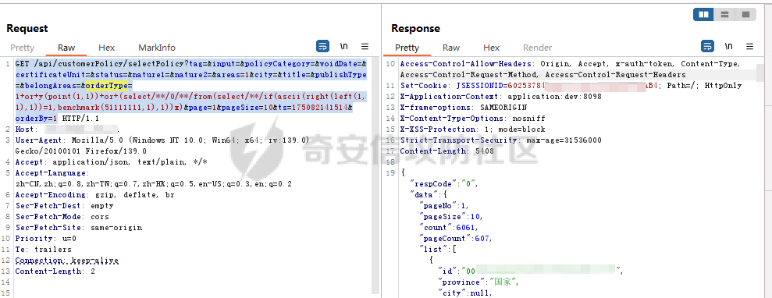
Task: Toggle word wrap icon in Response panel
Action: point(707,47)
